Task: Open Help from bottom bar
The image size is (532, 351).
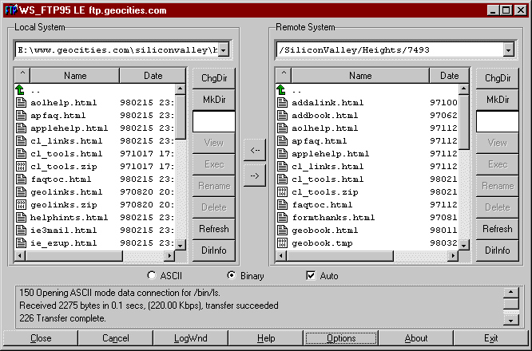Action: [x=266, y=338]
